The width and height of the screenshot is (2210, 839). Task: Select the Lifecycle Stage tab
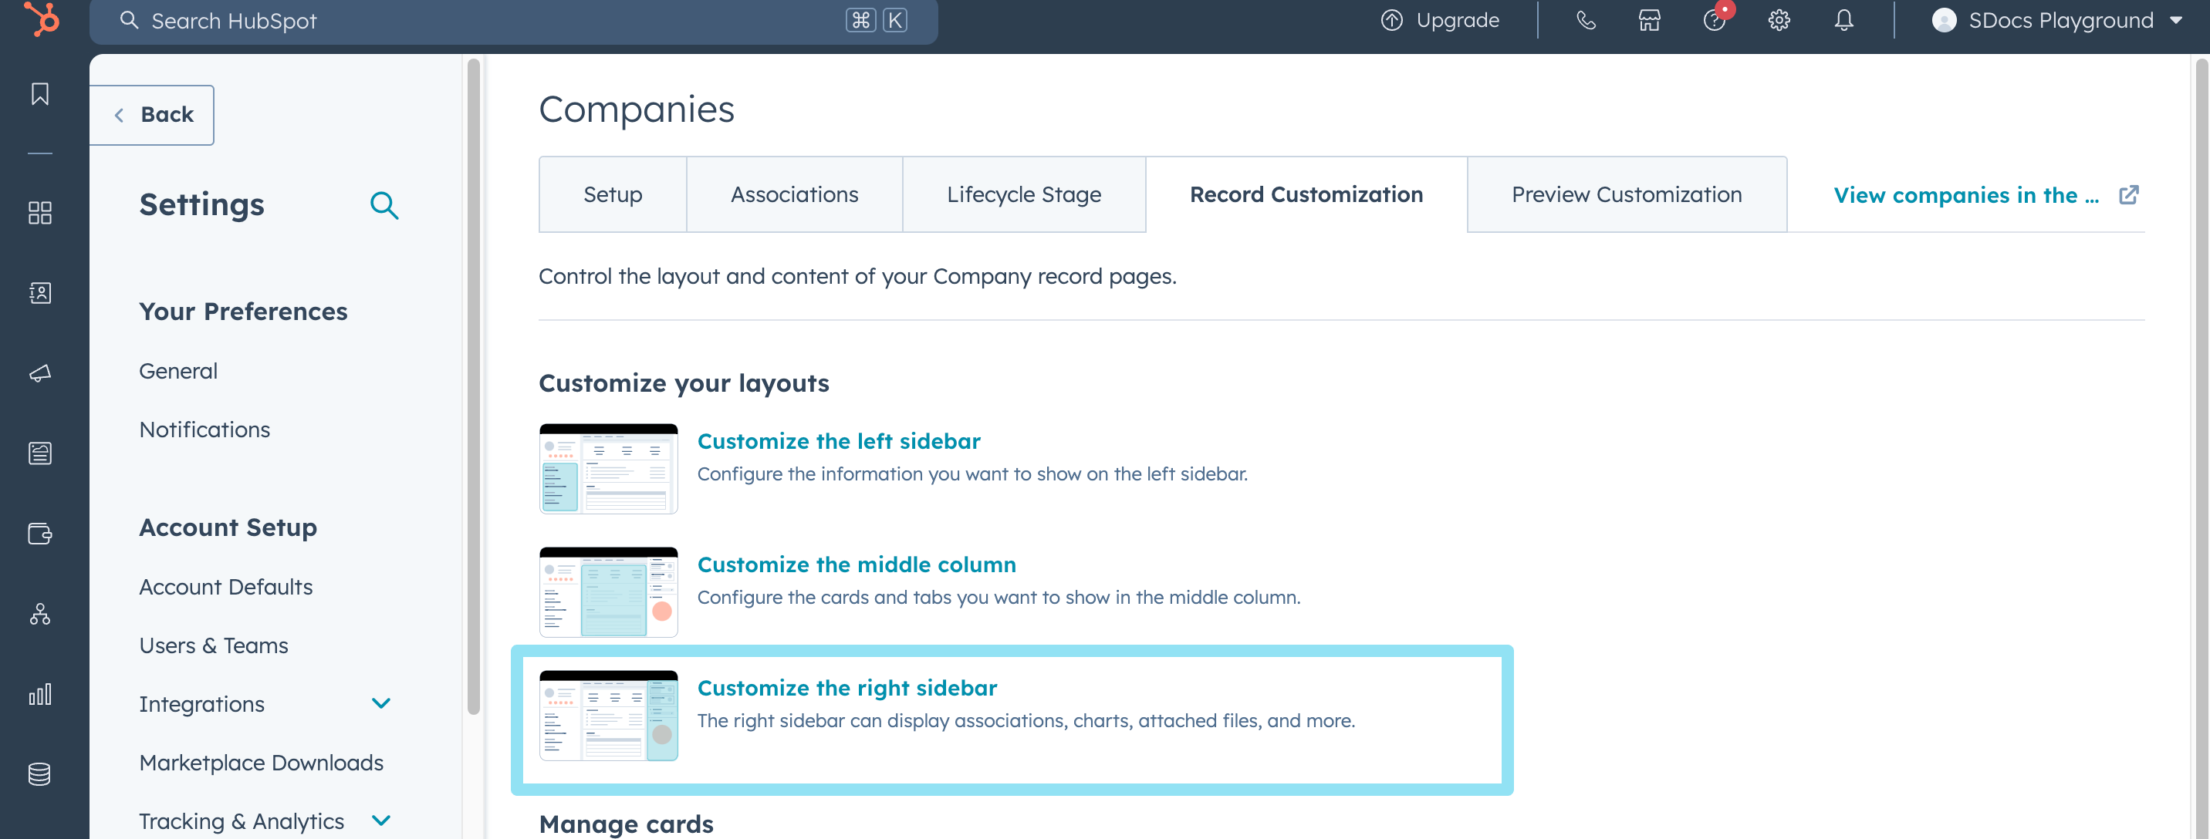click(x=1025, y=194)
